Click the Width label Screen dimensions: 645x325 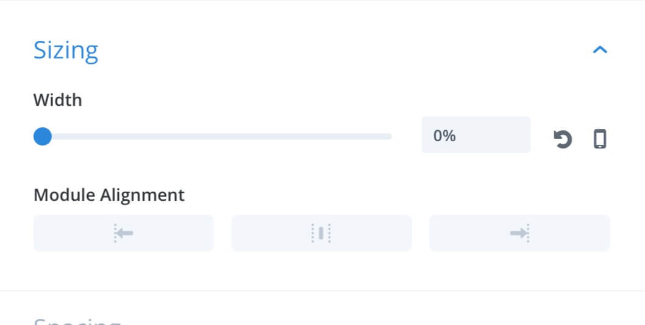(58, 100)
